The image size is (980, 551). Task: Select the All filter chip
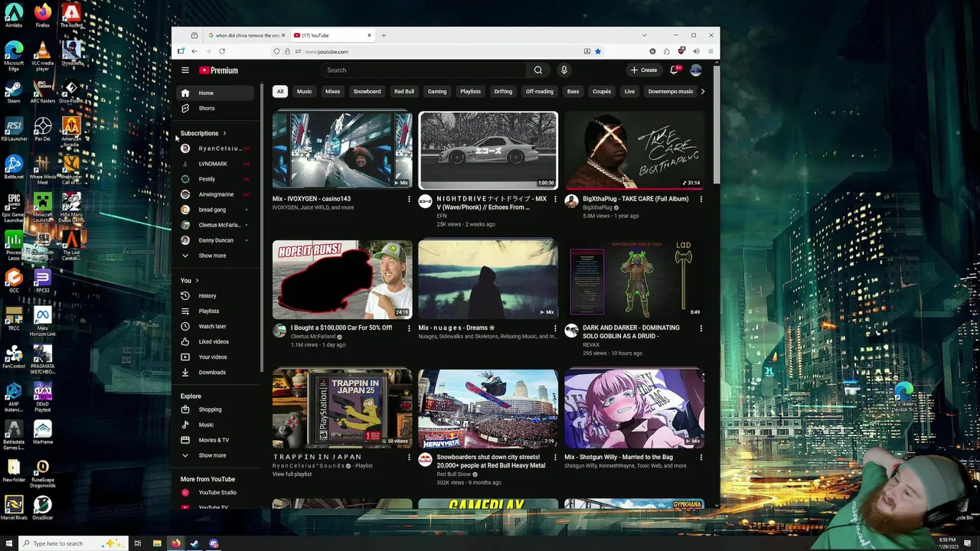click(280, 92)
